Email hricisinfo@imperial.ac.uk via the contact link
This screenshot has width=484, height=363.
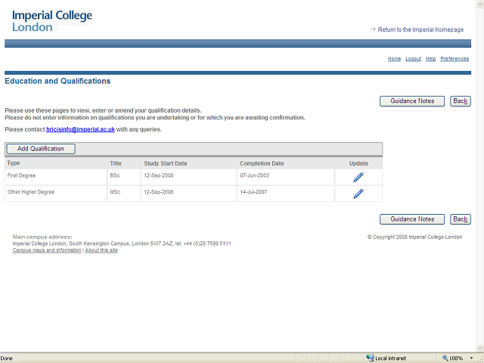pyautogui.click(x=80, y=129)
